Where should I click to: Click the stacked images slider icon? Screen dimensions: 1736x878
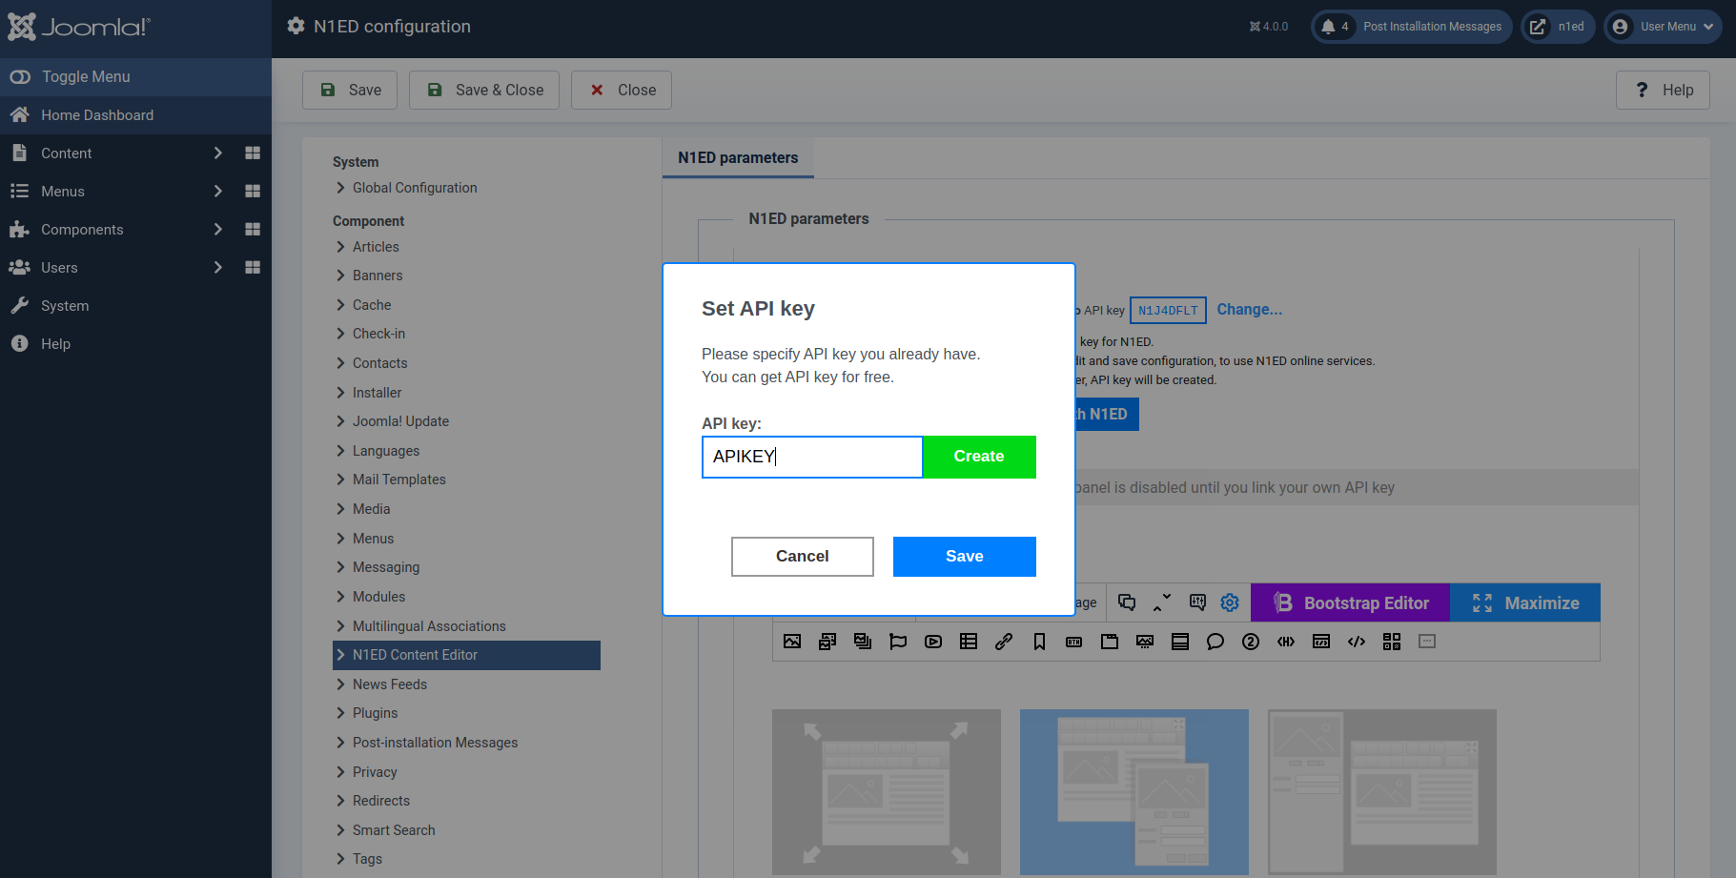point(863,642)
